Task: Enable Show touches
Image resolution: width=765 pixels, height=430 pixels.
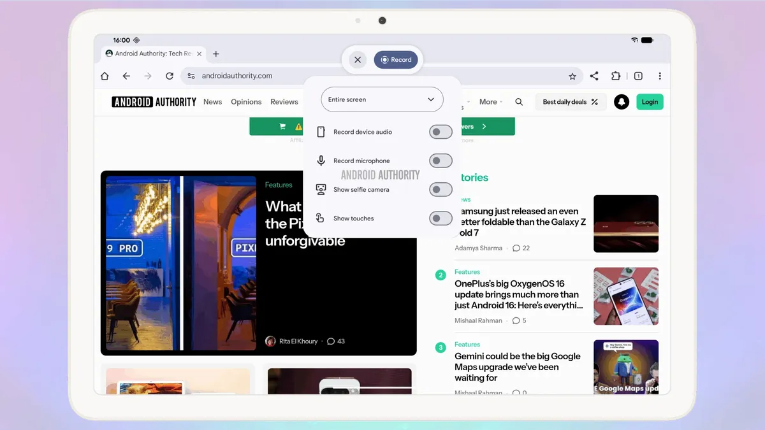Action: (x=441, y=218)
